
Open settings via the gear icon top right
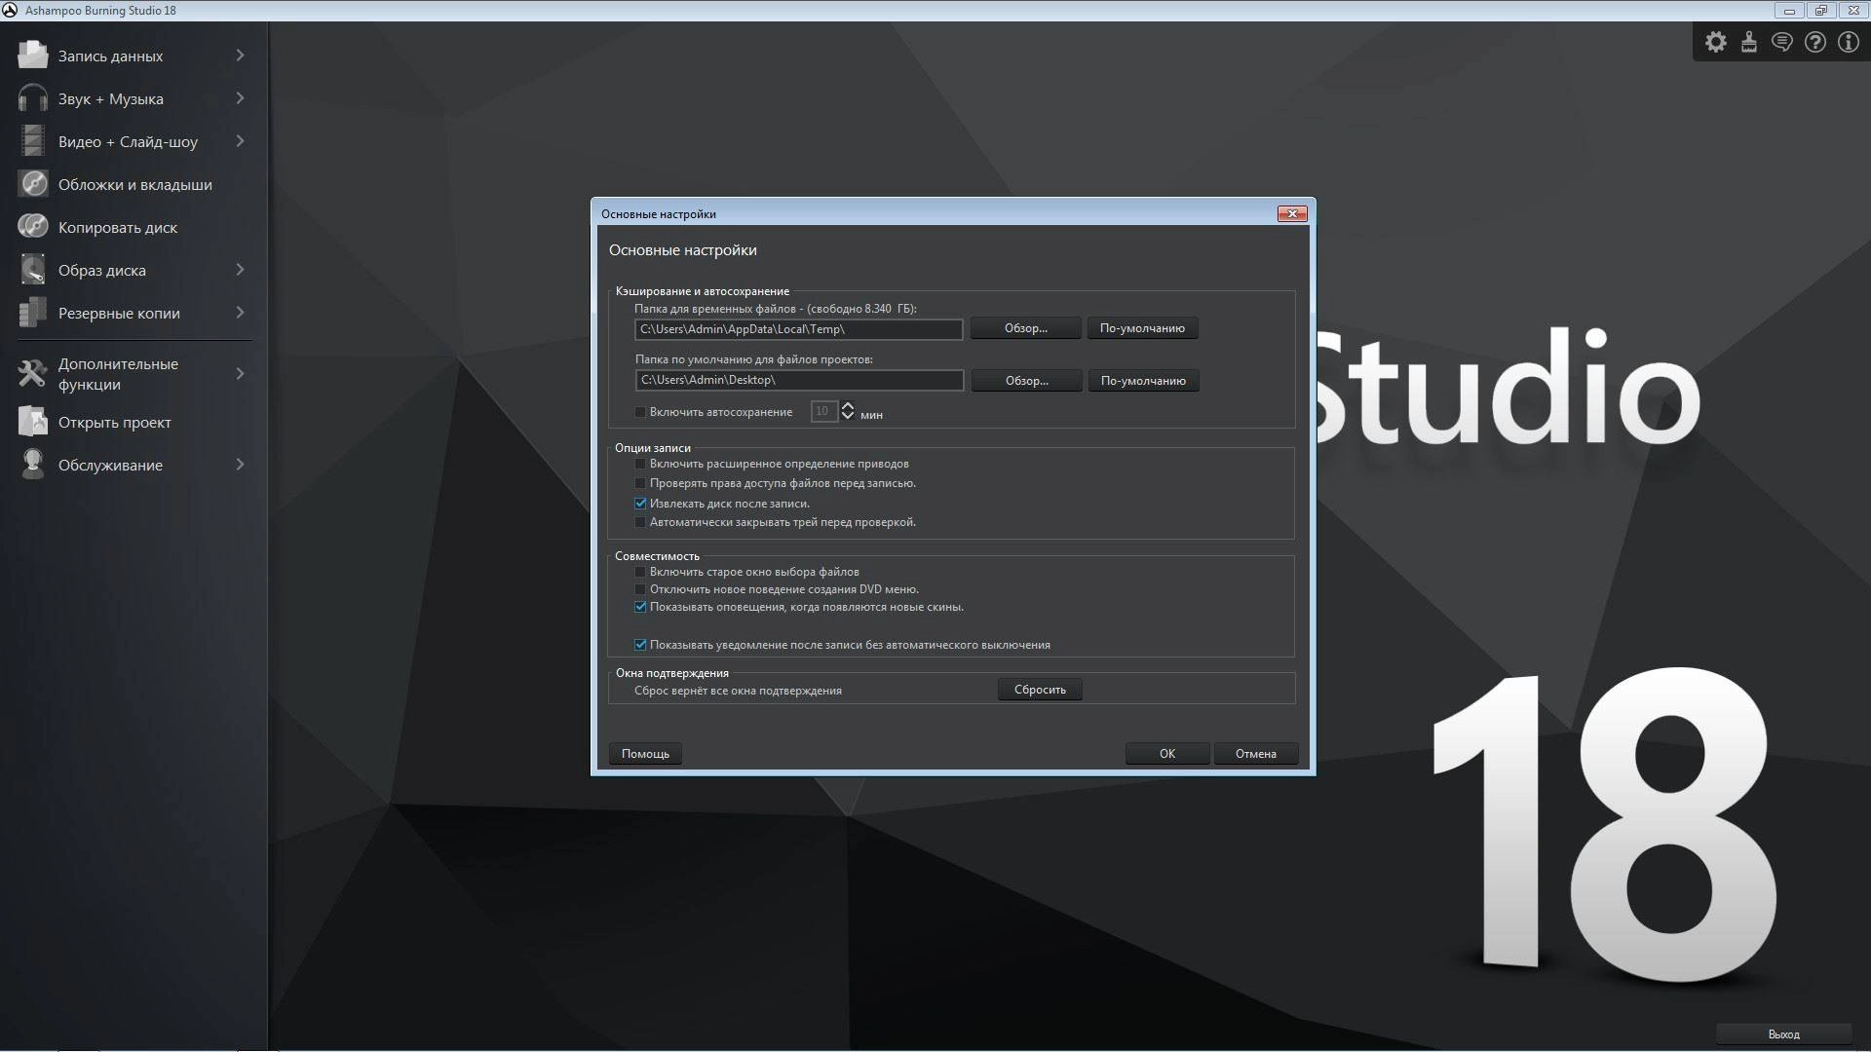[x=1716, y=42]
